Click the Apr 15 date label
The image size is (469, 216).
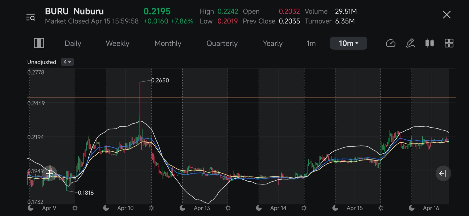[x=354, y=208]
